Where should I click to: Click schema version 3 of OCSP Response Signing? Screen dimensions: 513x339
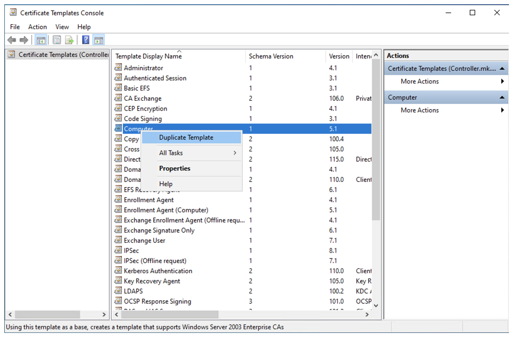point(250,301)
